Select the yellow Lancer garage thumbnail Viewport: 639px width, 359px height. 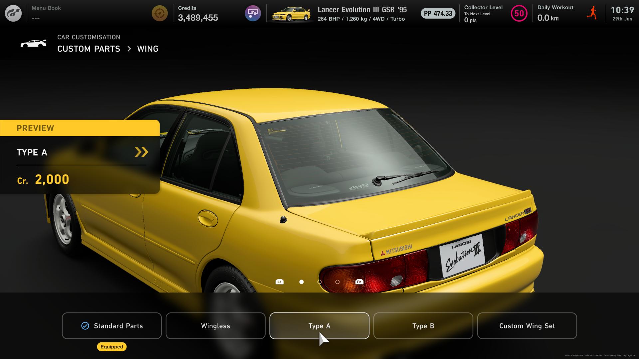tap(291, 14)
